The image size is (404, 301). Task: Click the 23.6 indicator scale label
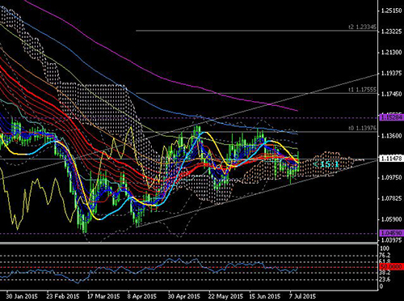(385, 279)
